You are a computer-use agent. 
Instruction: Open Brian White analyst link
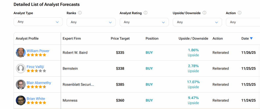36,99
